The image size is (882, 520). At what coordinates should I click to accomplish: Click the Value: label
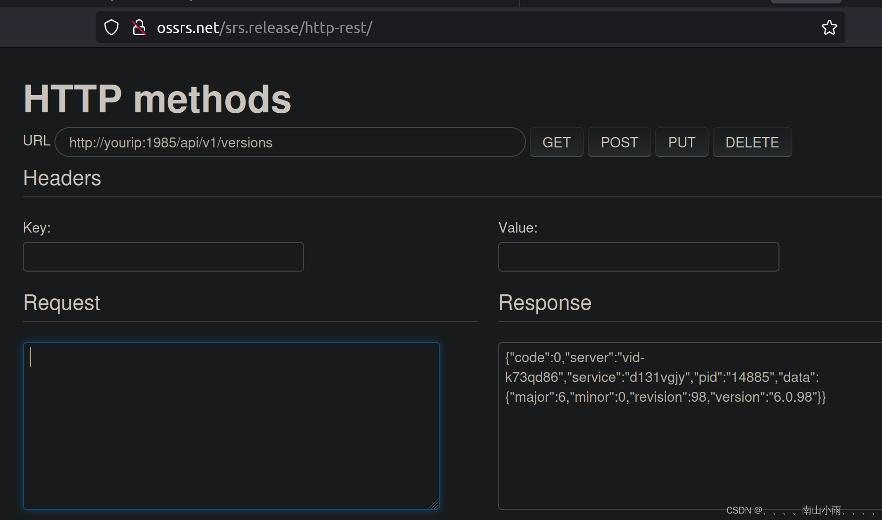click(518, 228)
